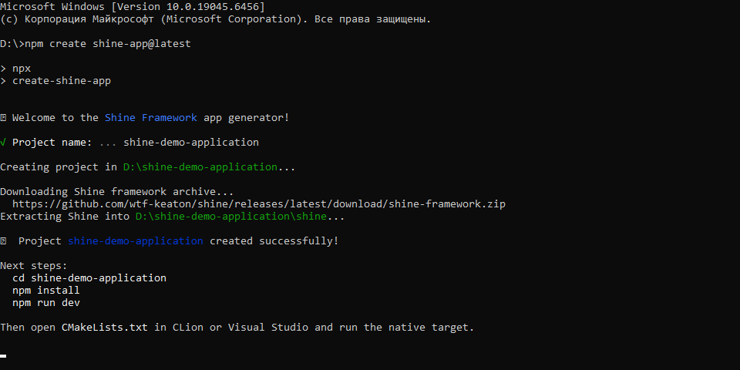
Task: Click the Microsoft Windows version line
Action: [x=133, y=7]
